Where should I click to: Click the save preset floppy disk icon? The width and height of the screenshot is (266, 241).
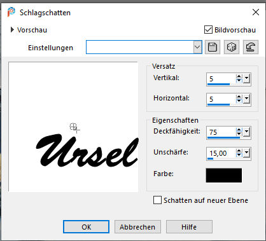[x=213, y=47]
